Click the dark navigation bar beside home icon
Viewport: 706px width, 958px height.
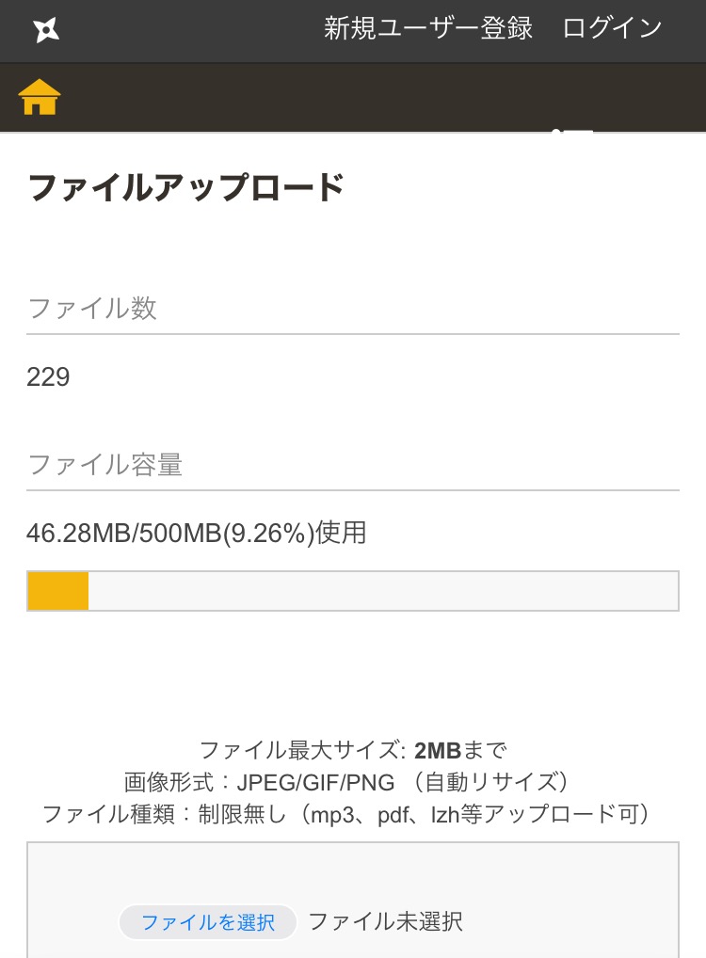click(x=329, y=97)
